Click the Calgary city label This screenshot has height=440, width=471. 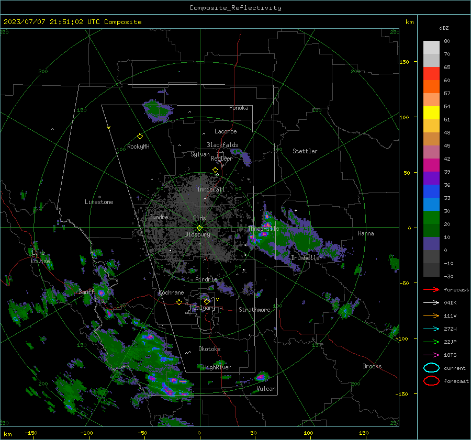tap(204, 308)
